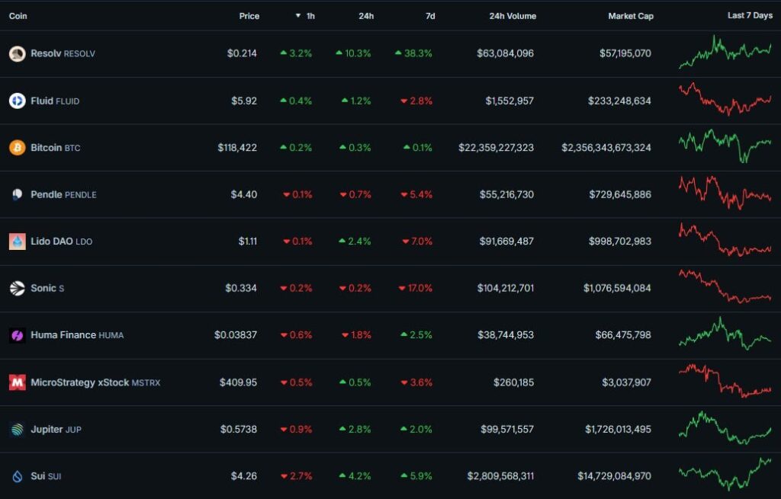Image resolution: width=781 pixels, height=499 pixels.
Task: Click the Huma Finance logo icon
Action: click(x=16, y=334)
